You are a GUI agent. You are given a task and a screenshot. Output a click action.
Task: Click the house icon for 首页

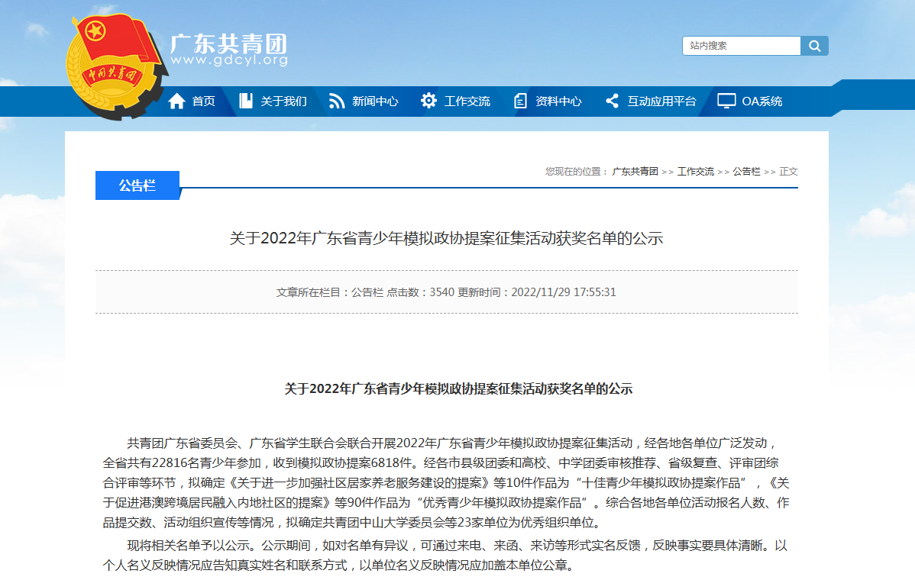176,101
